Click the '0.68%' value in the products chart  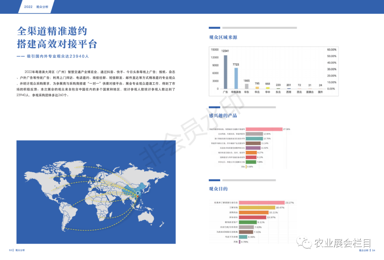pyautogui.click(x=250, y=167)
